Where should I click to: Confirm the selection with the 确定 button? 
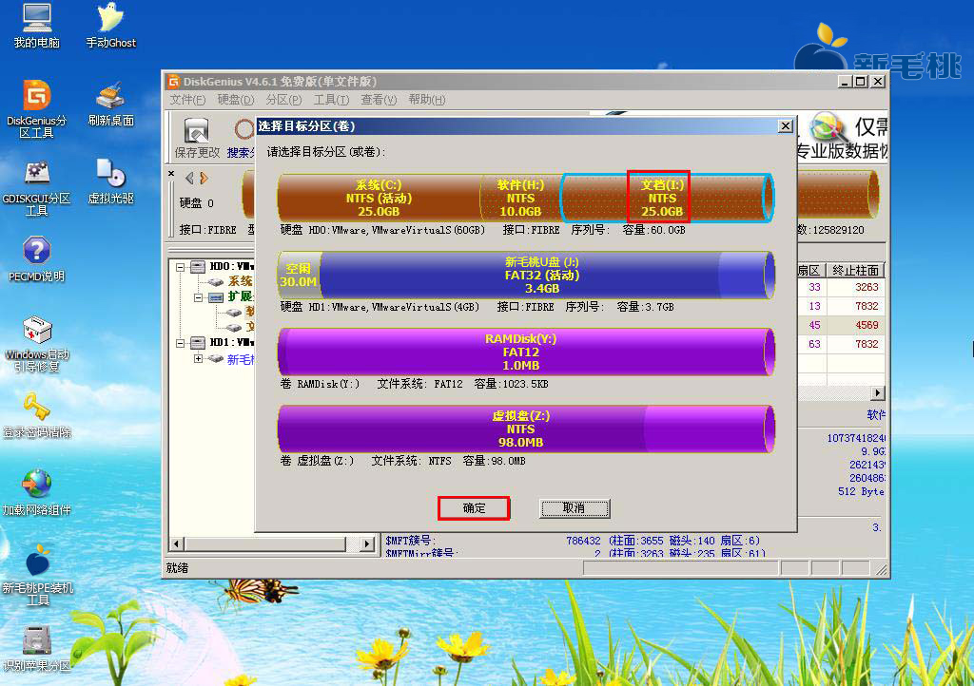474,508
